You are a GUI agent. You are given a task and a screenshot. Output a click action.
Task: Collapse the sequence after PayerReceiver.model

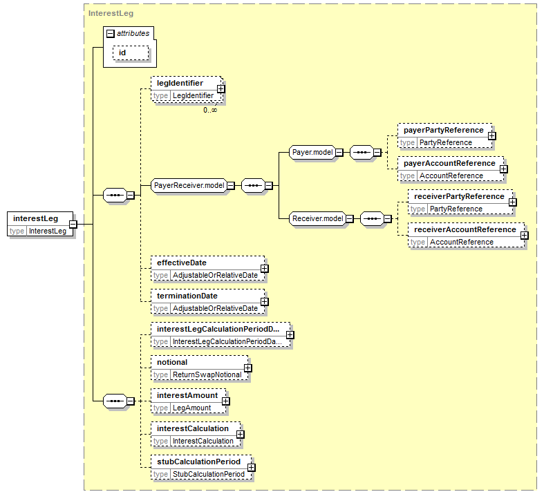pos(268,185)
